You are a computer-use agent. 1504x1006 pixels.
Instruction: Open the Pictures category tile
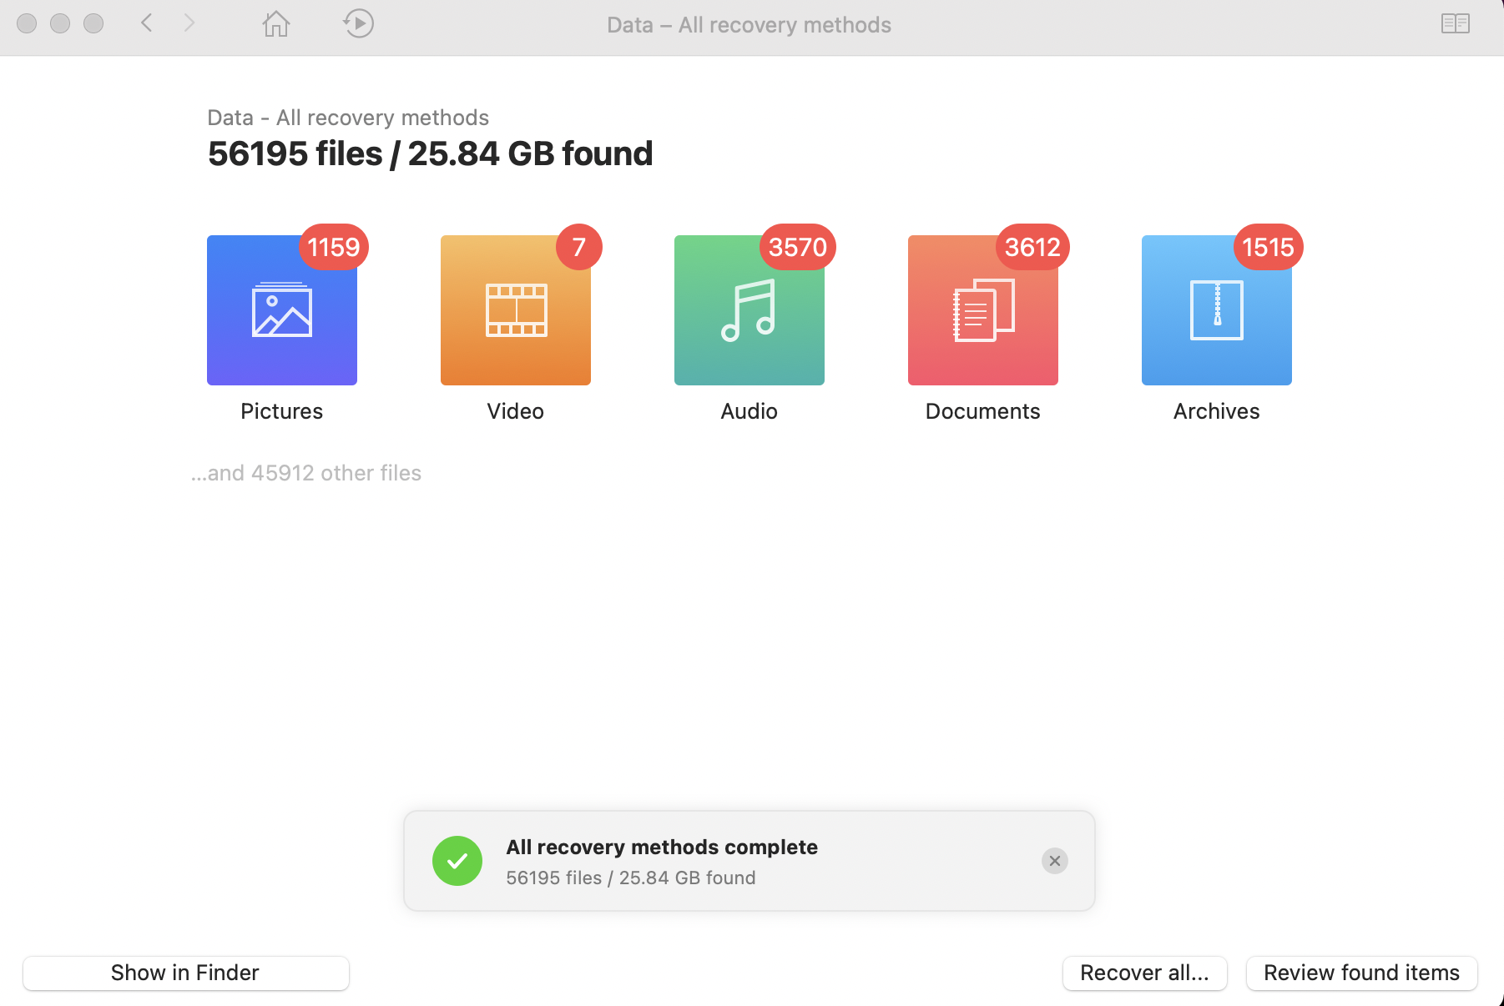(x=281, y=309)
